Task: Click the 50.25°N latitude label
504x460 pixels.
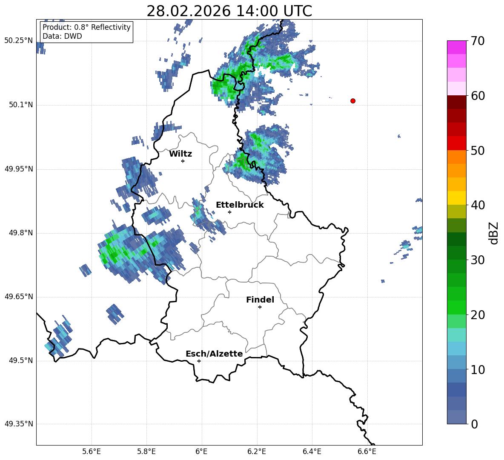Action: pos(19,41)
